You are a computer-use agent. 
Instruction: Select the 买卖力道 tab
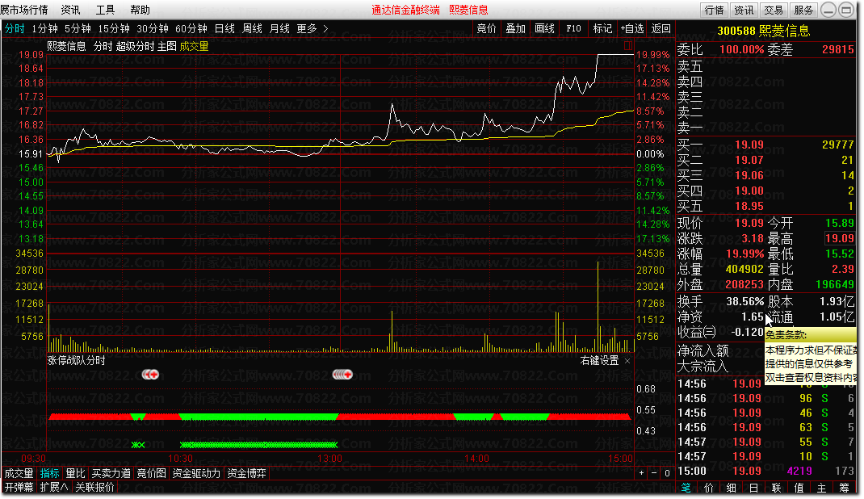click(111, 474)
